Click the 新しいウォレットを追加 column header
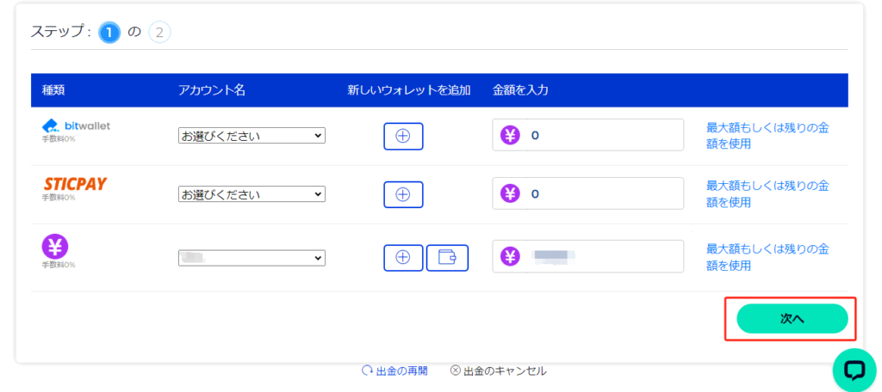The image size is (882, 392). 409,90
